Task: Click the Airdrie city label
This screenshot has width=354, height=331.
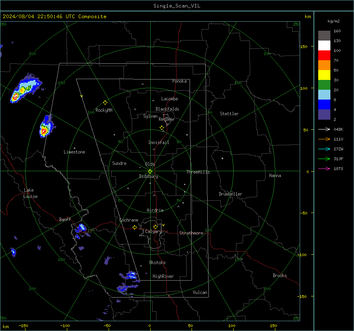Action: (x=155, y=210)
